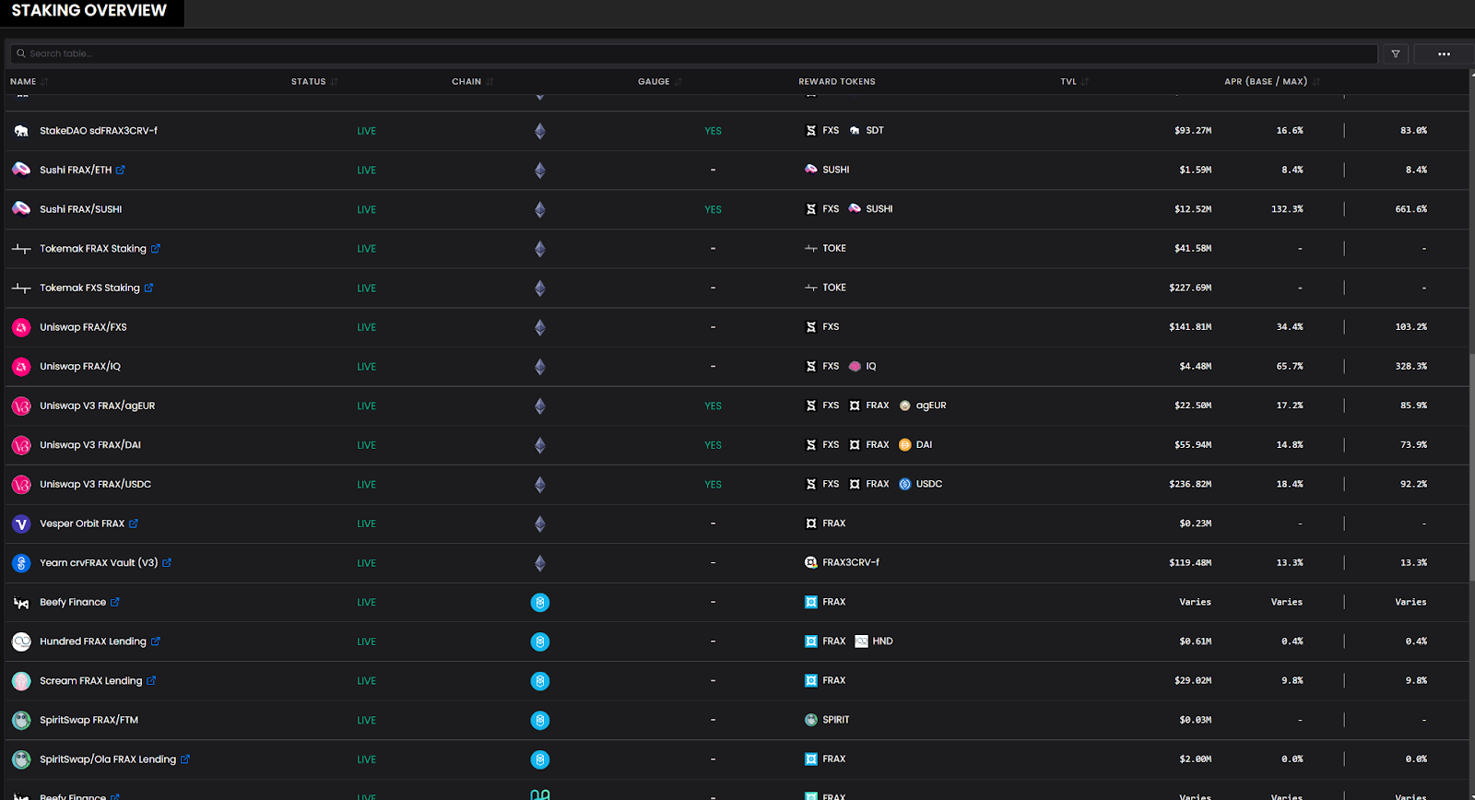Open the Uniswap FRAX/IQ pool name
Image resolution: width=1475 pixels, height=800 pixels.
coord(80,366)
